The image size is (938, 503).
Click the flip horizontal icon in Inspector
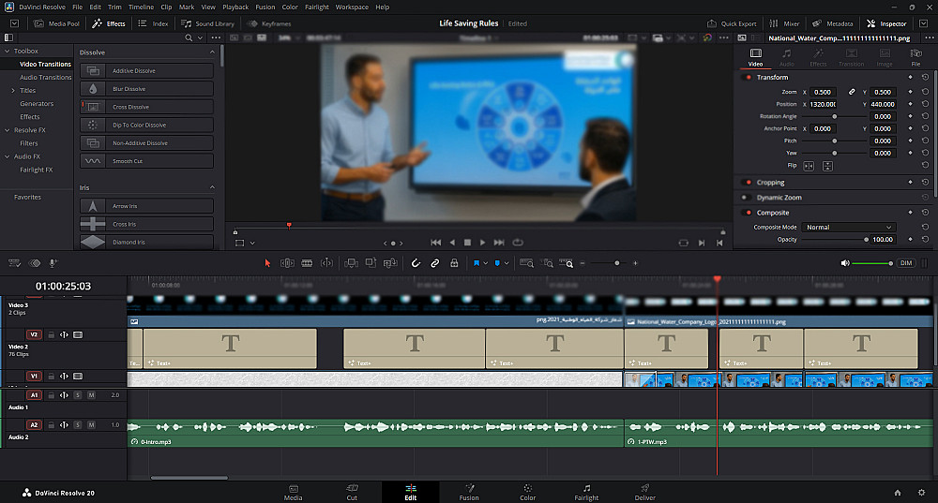[x=810, y=166]
